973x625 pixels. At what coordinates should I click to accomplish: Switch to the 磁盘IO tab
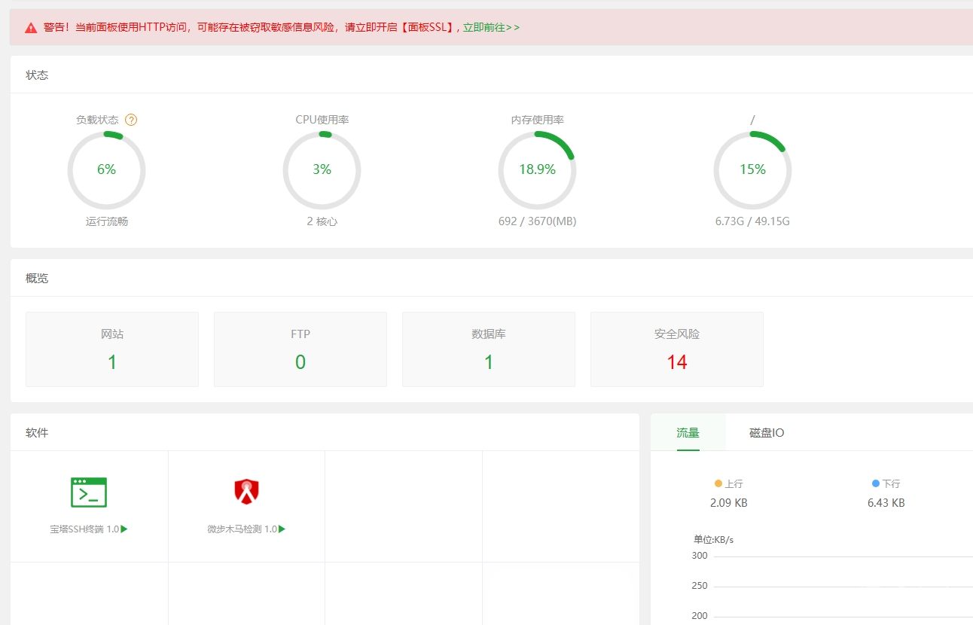(x=767, y=433)
